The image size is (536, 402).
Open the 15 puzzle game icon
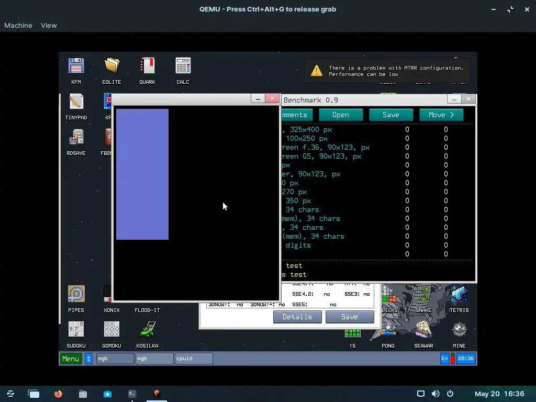[352, 339]
